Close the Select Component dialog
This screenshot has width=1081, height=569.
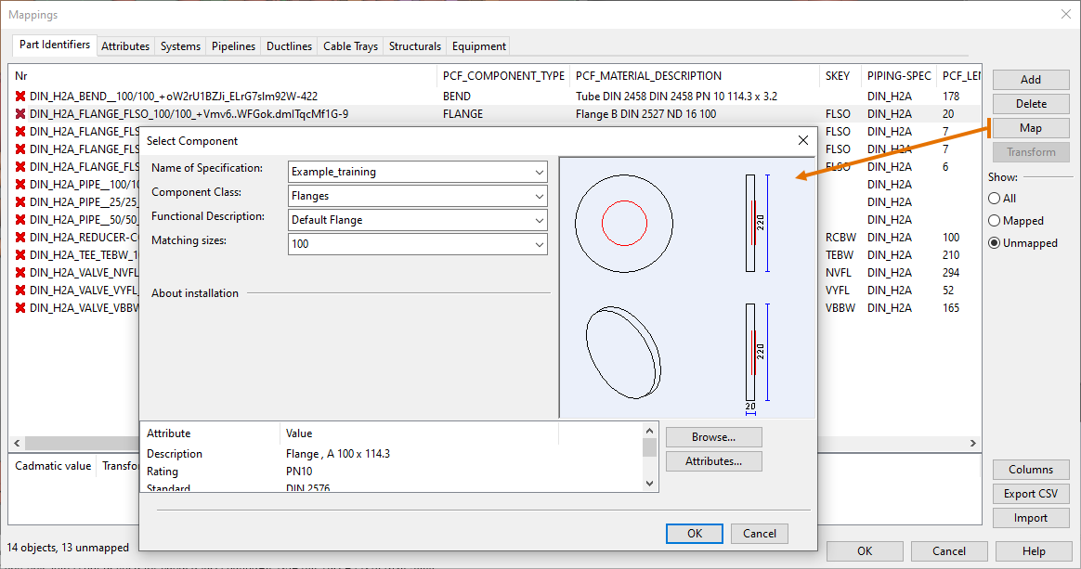(803, 140)
